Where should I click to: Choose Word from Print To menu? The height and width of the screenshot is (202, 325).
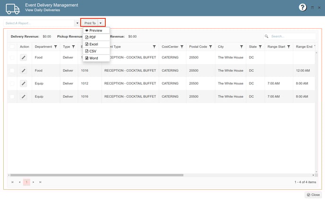pyautogui.click(x=96, y=58)
